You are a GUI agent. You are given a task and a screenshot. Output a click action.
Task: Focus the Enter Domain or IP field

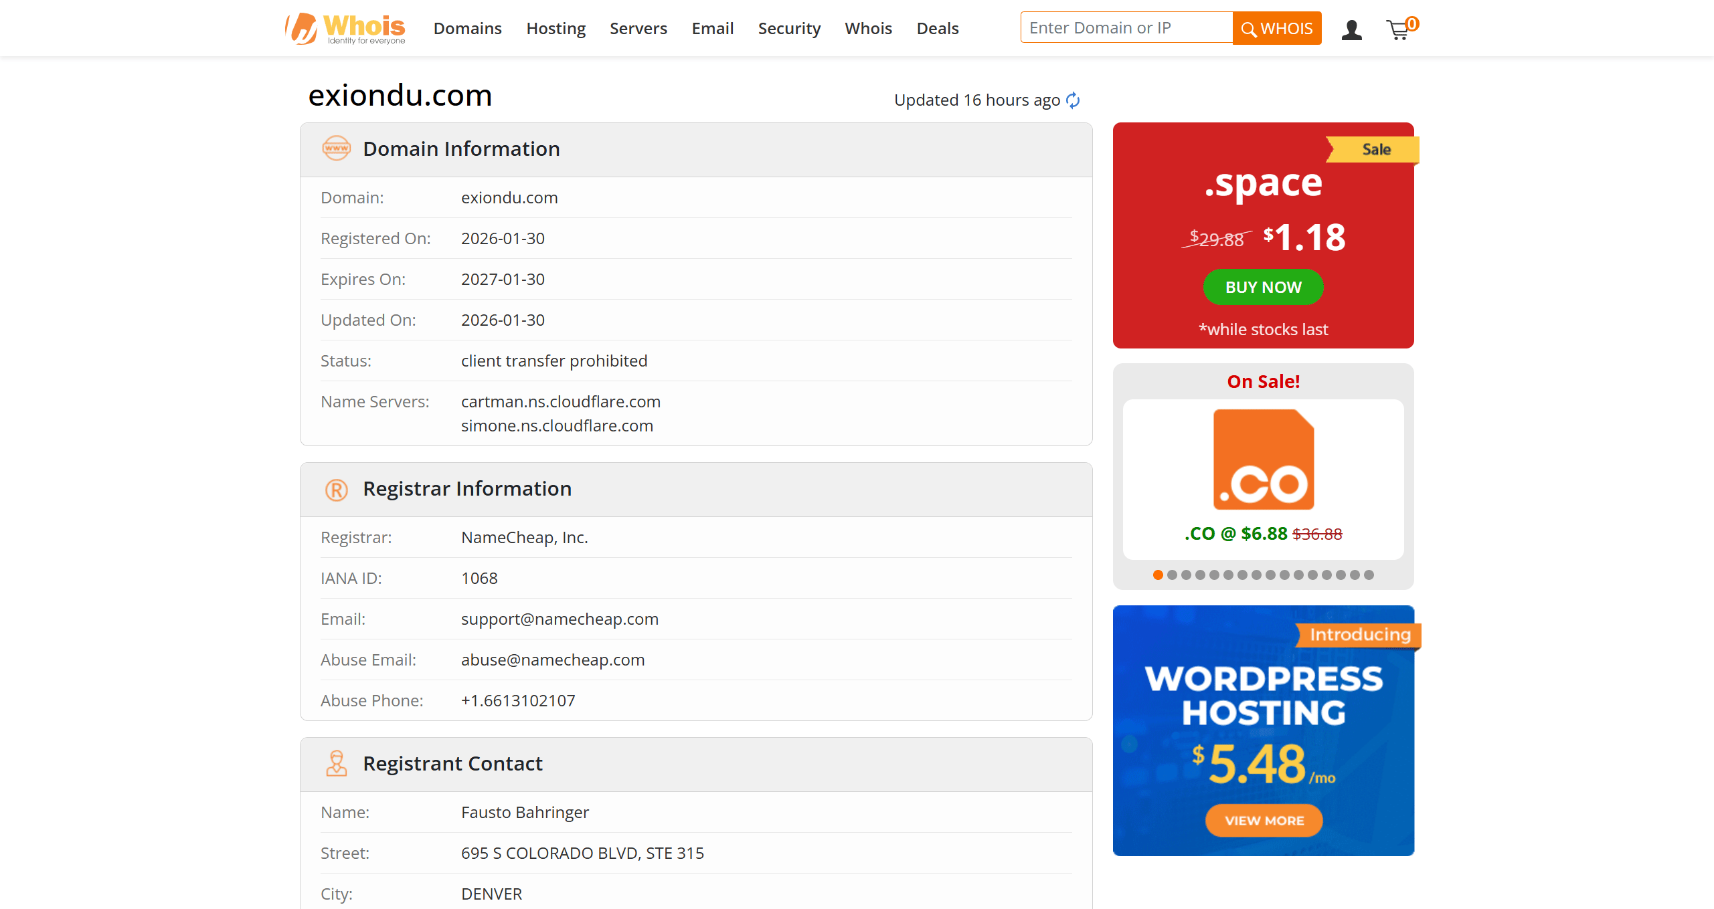point(1126,27)
